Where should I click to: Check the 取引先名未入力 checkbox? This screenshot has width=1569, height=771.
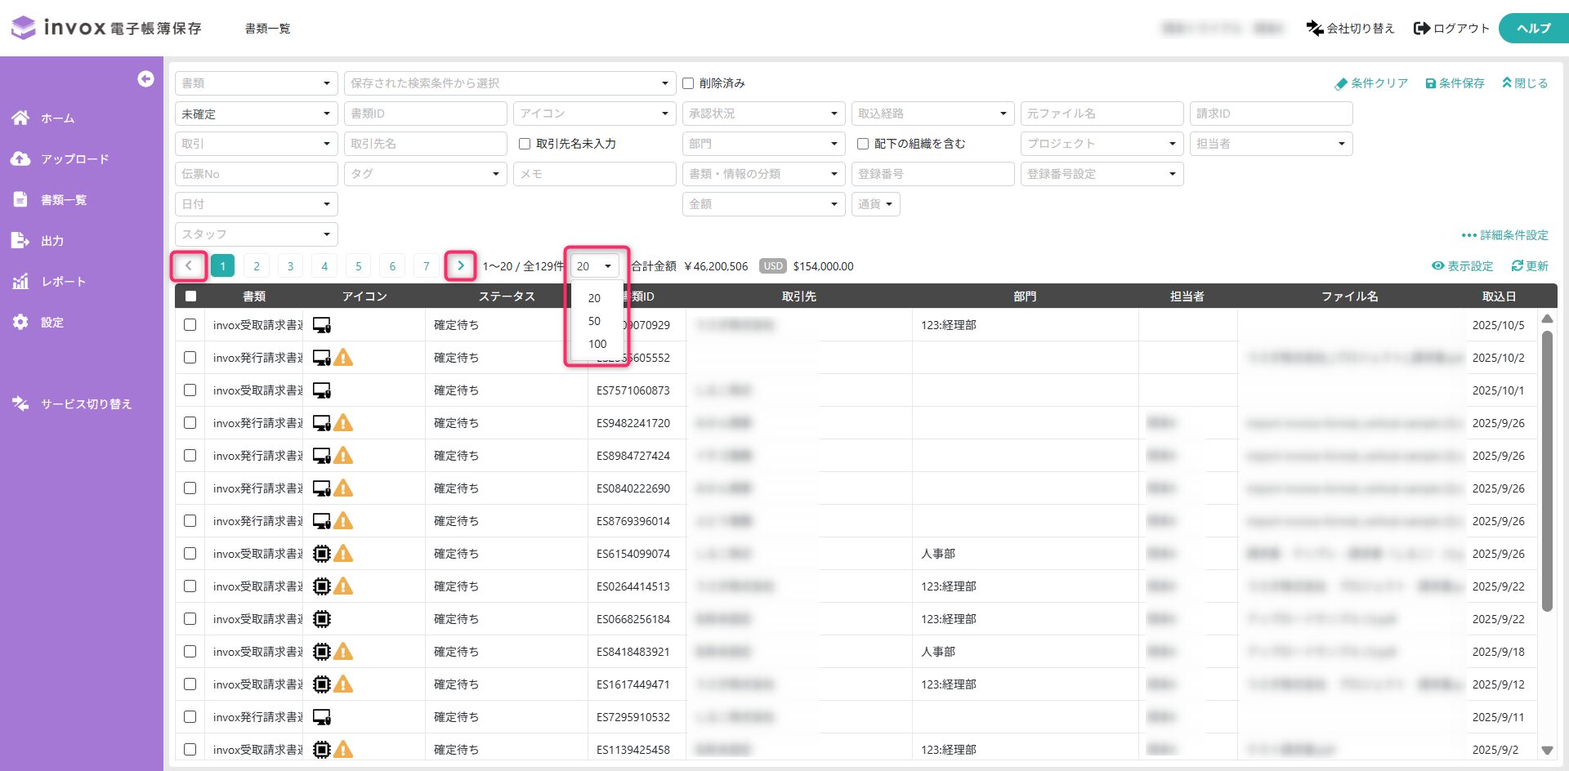coord(525,144)
